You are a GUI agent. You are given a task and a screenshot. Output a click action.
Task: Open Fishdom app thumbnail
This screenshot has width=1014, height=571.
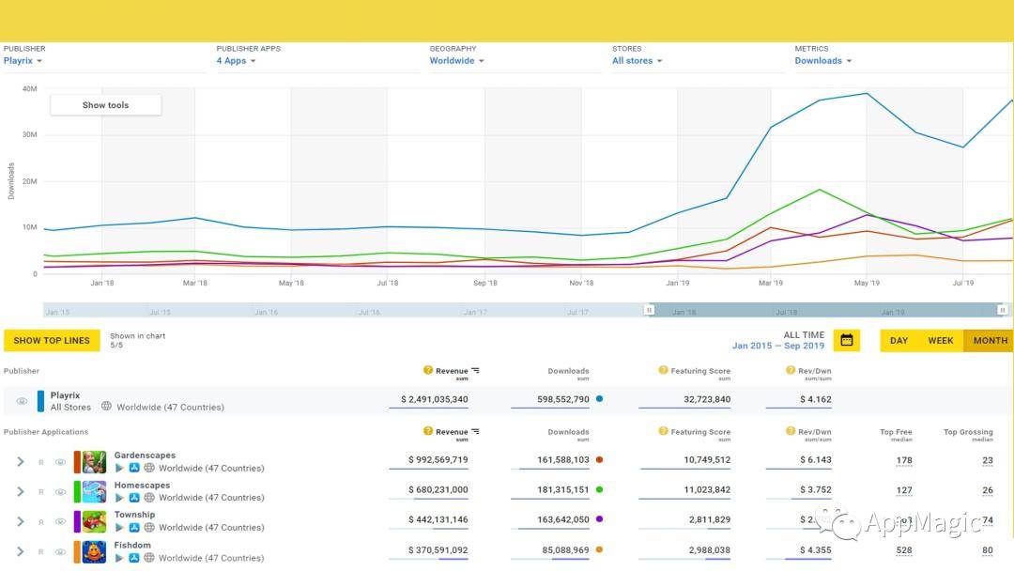[95, 552]
